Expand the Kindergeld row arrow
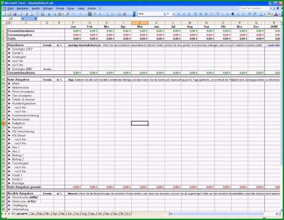The width and height of the screenshot is (284, 220). (x=9, y=57)
